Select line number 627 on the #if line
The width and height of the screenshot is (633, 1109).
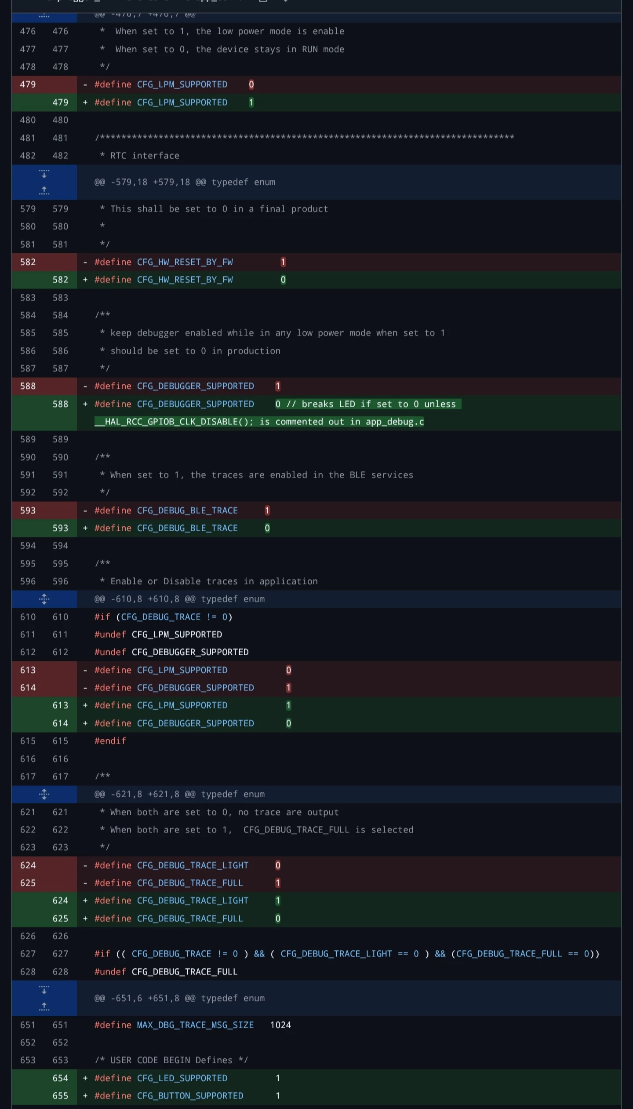coord(60,954)
